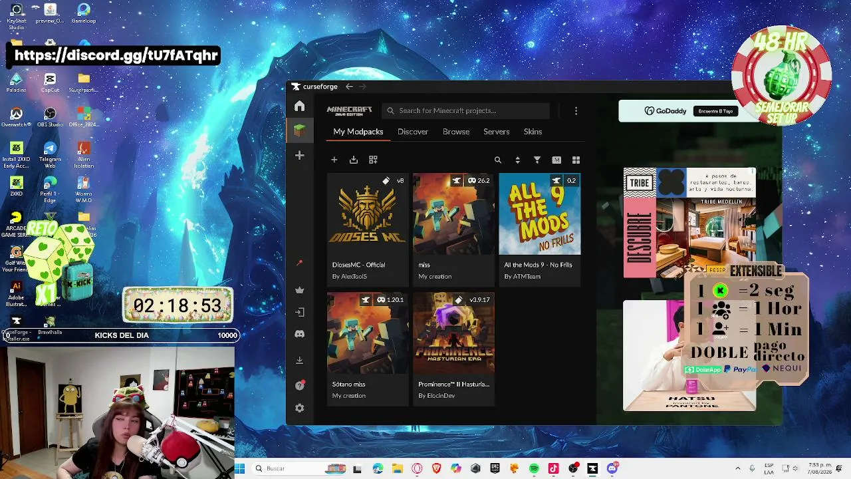Open Brave browser from the taskbar
The width and height of the screenshot is (851, 479).
pyautogui.click(x=436, y=468)
